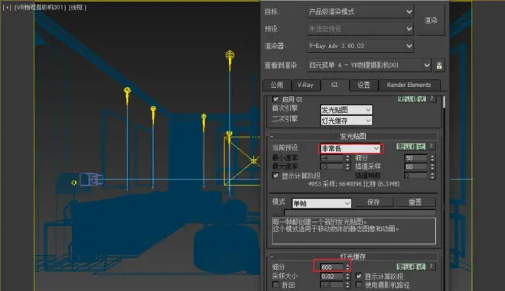Click the 灯光缓存 细分 value field 600

pos(332,267)
